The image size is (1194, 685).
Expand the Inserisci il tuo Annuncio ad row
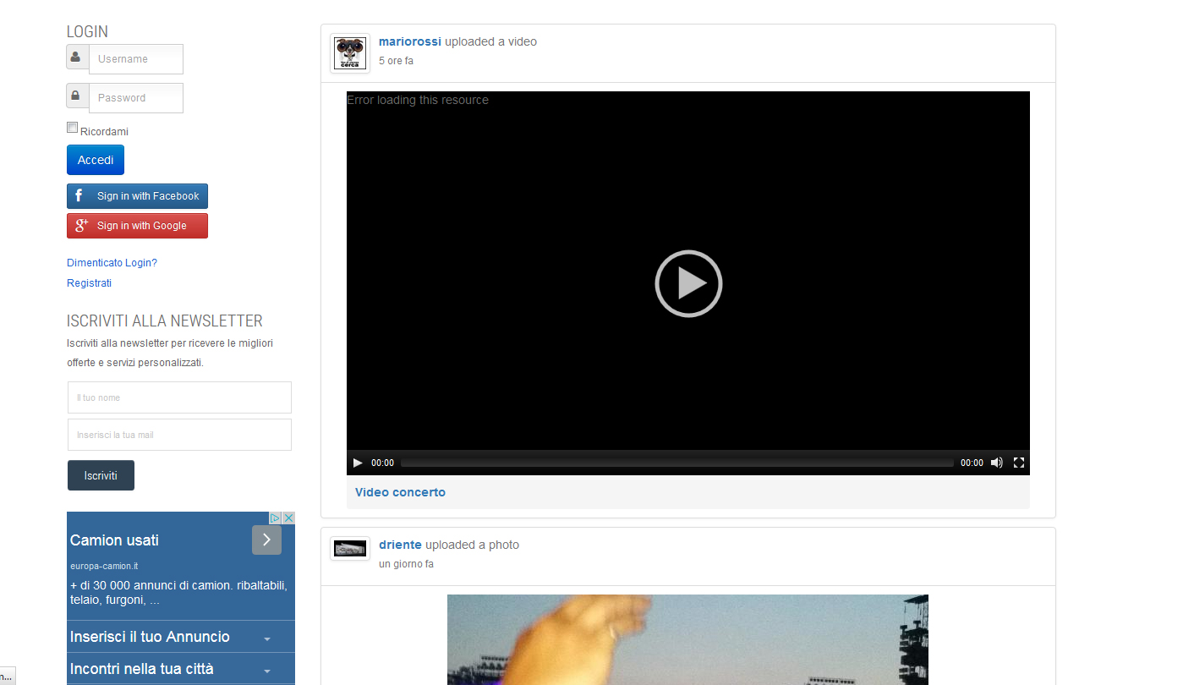[181, 637]
